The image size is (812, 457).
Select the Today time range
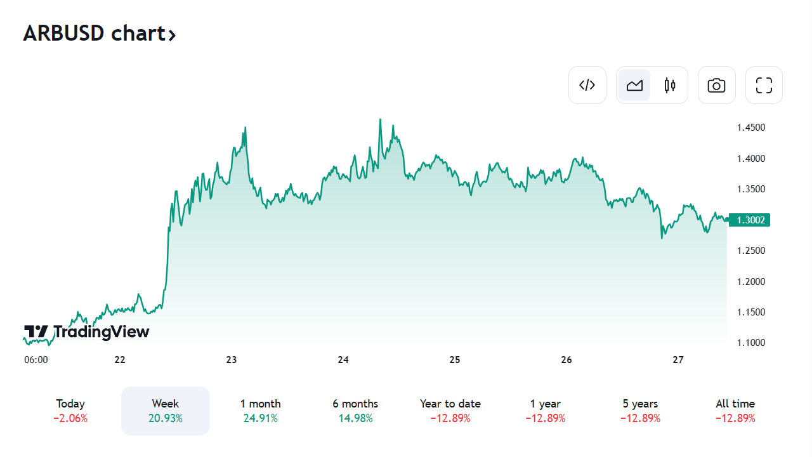70,411
